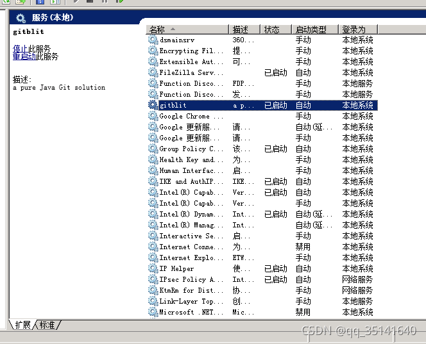Image resolution: width=426 pixels, height=344 pixels.
Task: Click the Internet Explo... service gear icon
Action: pyautogui.click(x=153, y=258)
